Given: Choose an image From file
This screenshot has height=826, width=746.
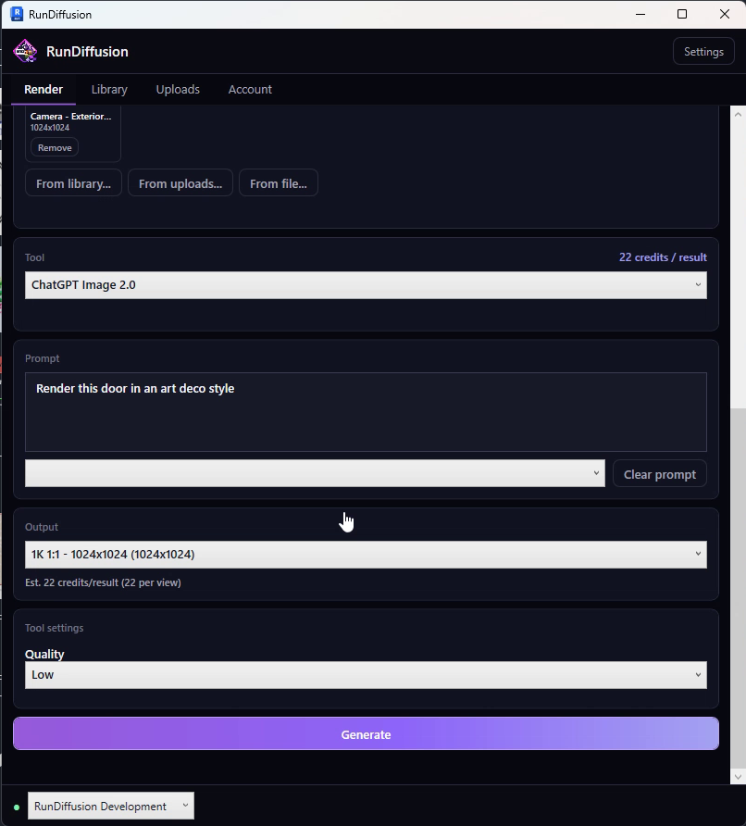Looking at the screenshot, I should coord(278,183).
